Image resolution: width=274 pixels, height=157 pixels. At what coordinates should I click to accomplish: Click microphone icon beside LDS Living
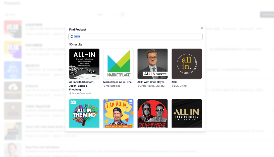173,86
